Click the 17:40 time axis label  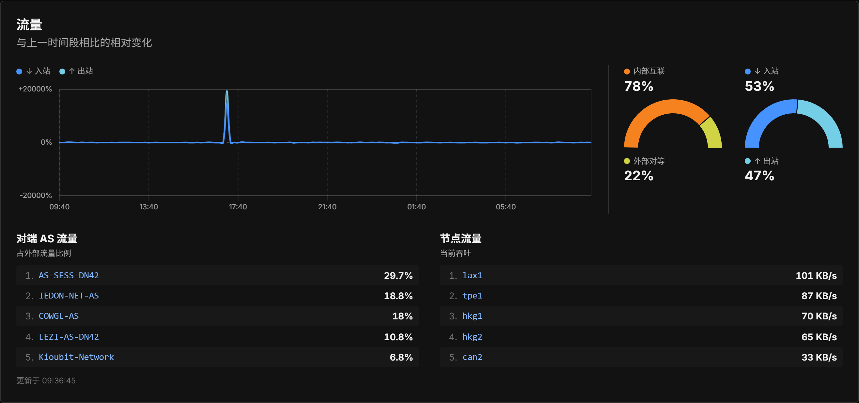click(238, 207)
